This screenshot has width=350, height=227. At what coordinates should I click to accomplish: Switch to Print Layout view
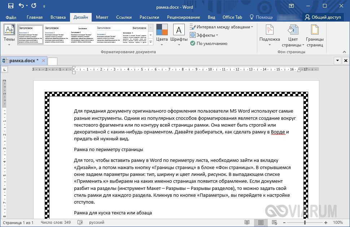(261, 223)
